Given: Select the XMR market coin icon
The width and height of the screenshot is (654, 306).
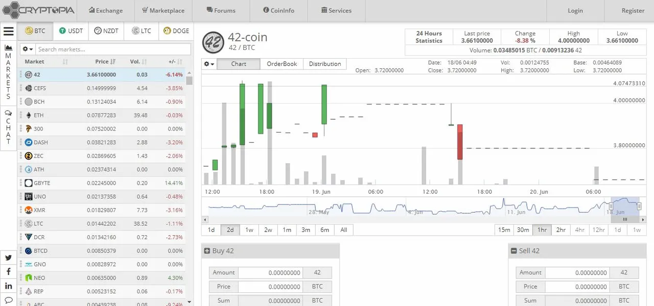Looking at the screenshot, I should coord(29,210).
